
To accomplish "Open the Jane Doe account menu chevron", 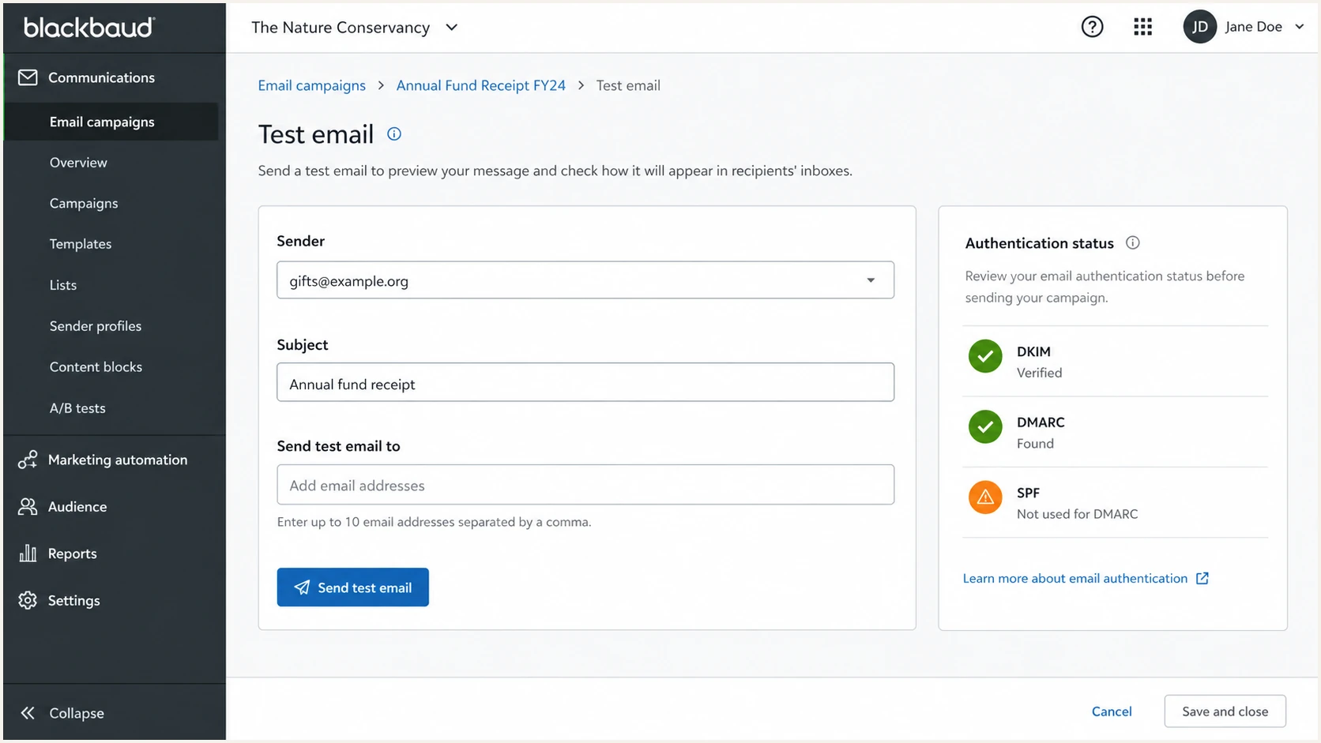I will [1299, 27].
